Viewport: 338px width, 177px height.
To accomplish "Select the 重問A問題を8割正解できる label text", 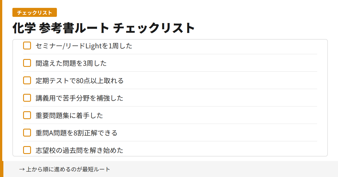I will (x=77, y=133).
